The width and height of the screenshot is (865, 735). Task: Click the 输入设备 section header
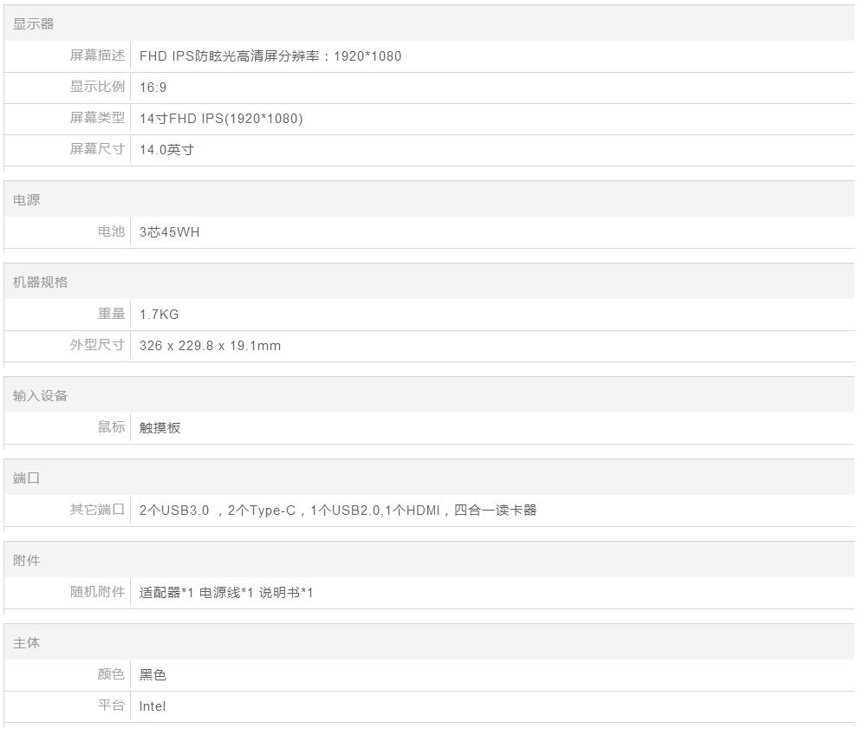(x=40, y=396)
